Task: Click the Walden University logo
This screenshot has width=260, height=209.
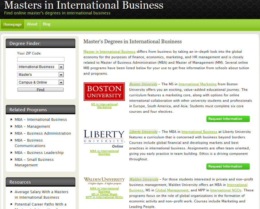Action: tap(104, 180)
